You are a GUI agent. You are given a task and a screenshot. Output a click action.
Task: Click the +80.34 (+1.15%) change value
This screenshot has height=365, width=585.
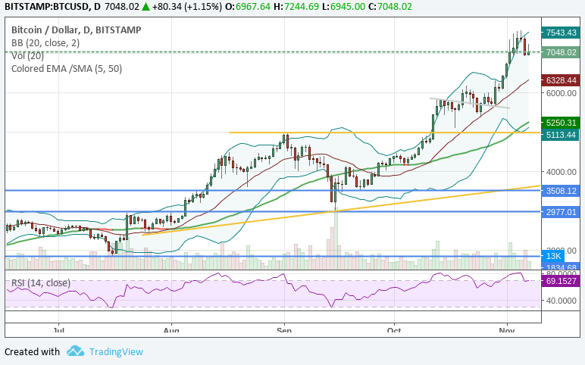[186, 7]
